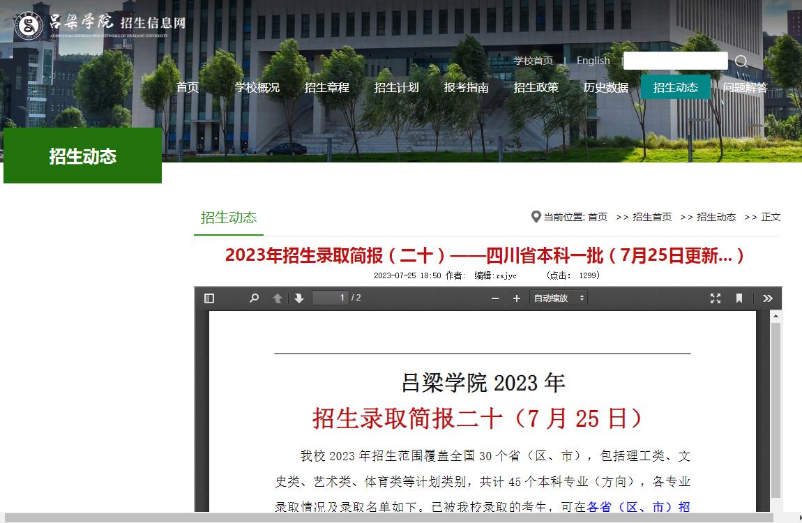Zoom in the PDF document

[517, 298]
